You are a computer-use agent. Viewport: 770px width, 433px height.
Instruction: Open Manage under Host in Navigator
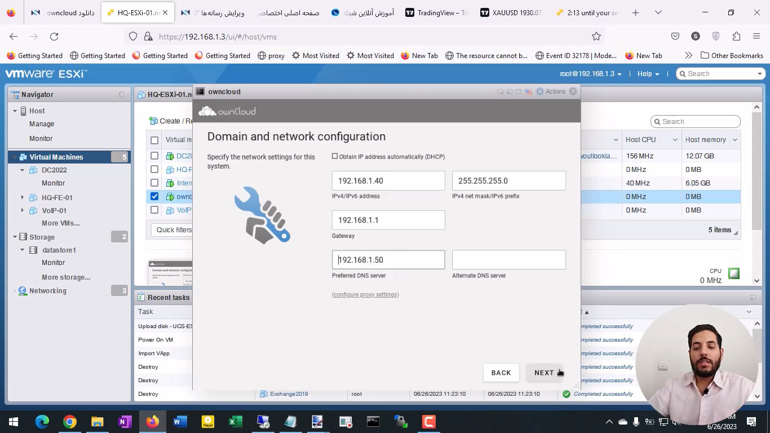(x=42, y=124)
